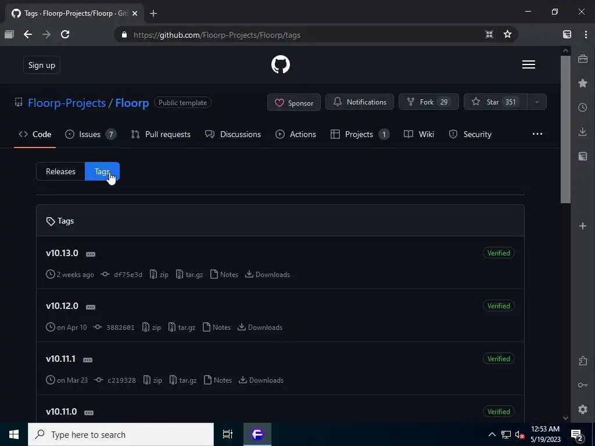Click Verified badge for v10.12.0

499,305
